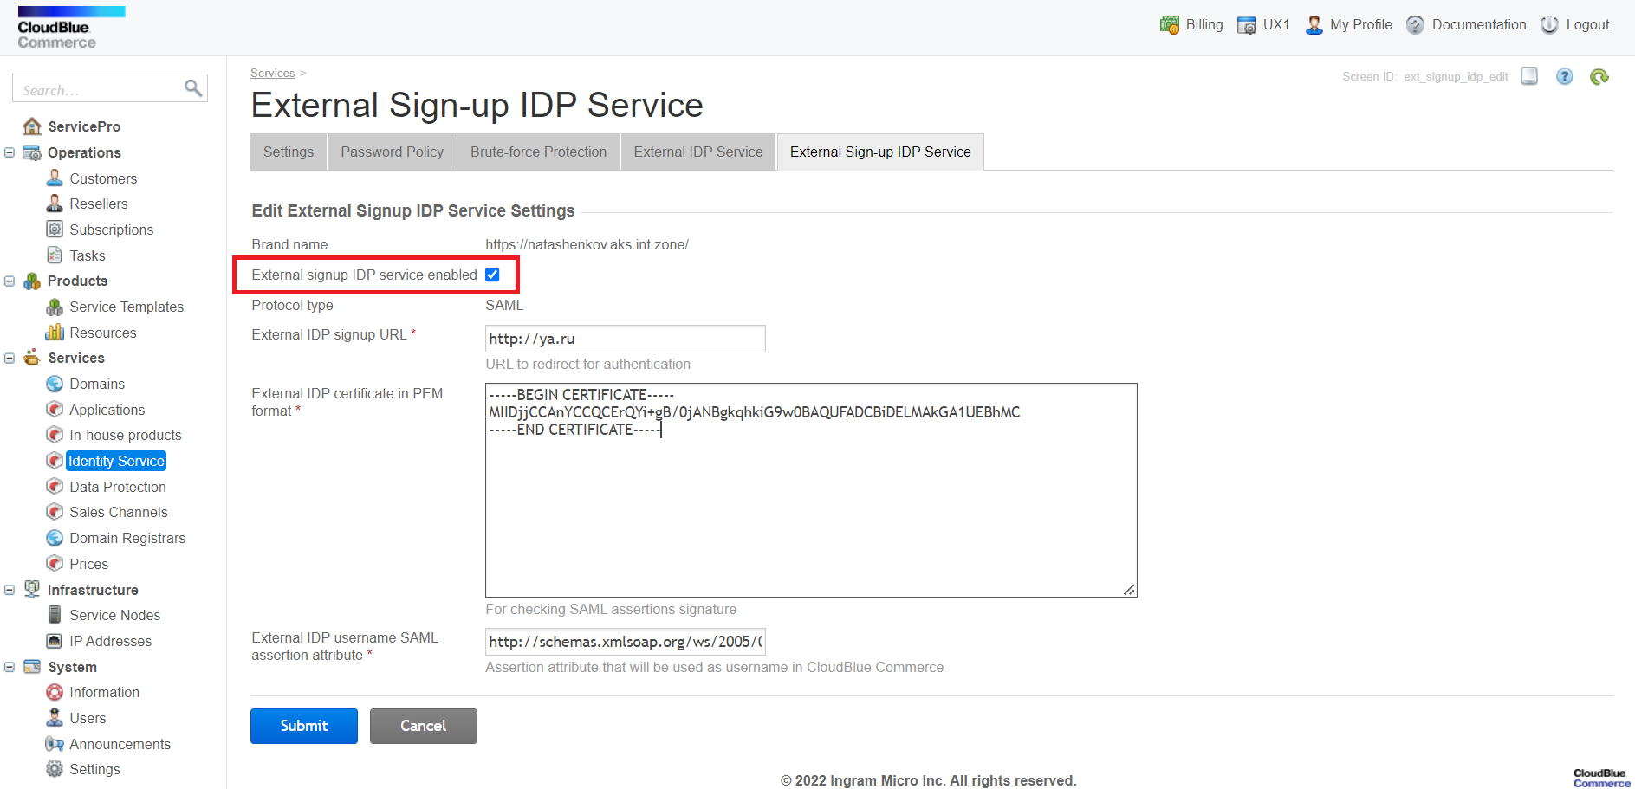Click the search magnifier icon
This screenshot has height=789, width=1635.
pos(193,88)
